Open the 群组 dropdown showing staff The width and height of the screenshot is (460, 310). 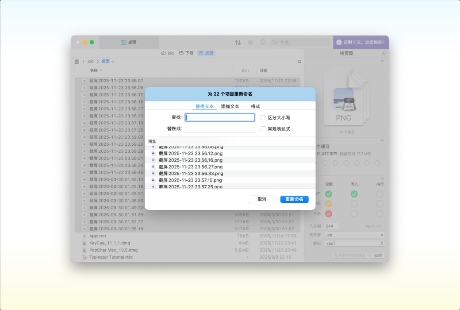[x=354, y=243]
